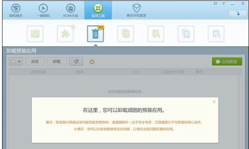Click the 操作 column header
The width and height of the screenshot is (249, 149).
tap(199, 72)
